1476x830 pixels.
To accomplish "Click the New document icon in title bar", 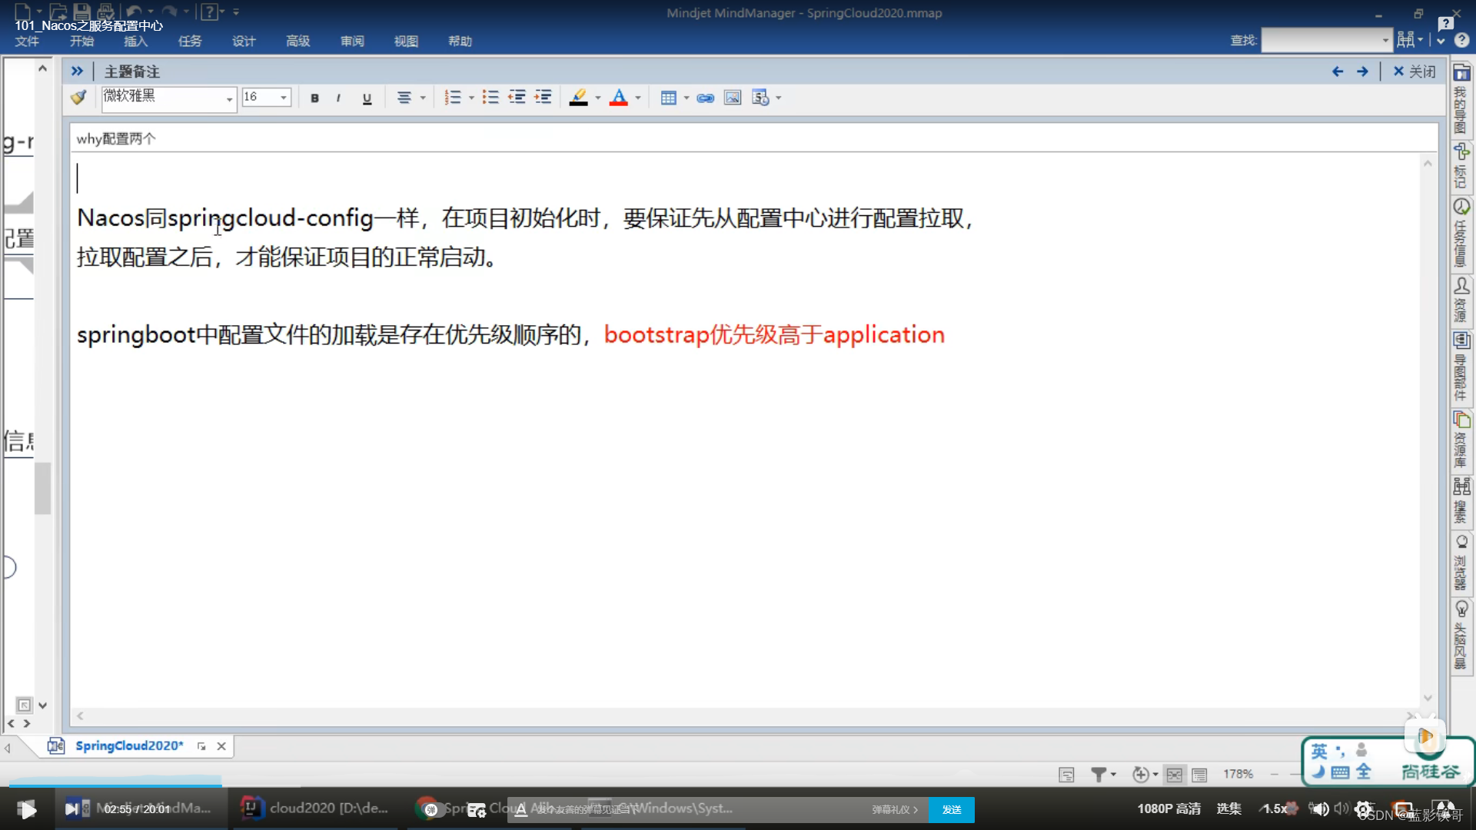I will click(x=22, y=12).
